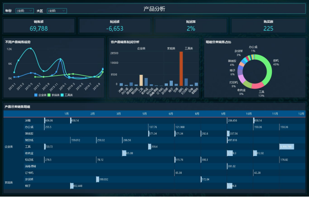This screenshot has width=309, height=197.
Task: Open the 年份 year filter dropdown
Action: [x=25, y=10]
